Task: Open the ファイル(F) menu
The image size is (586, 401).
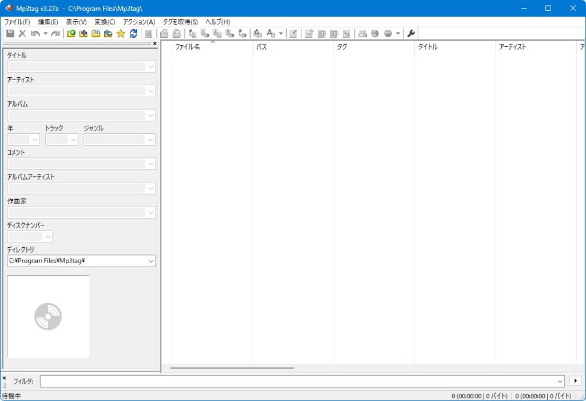Action: pos(17,22)
